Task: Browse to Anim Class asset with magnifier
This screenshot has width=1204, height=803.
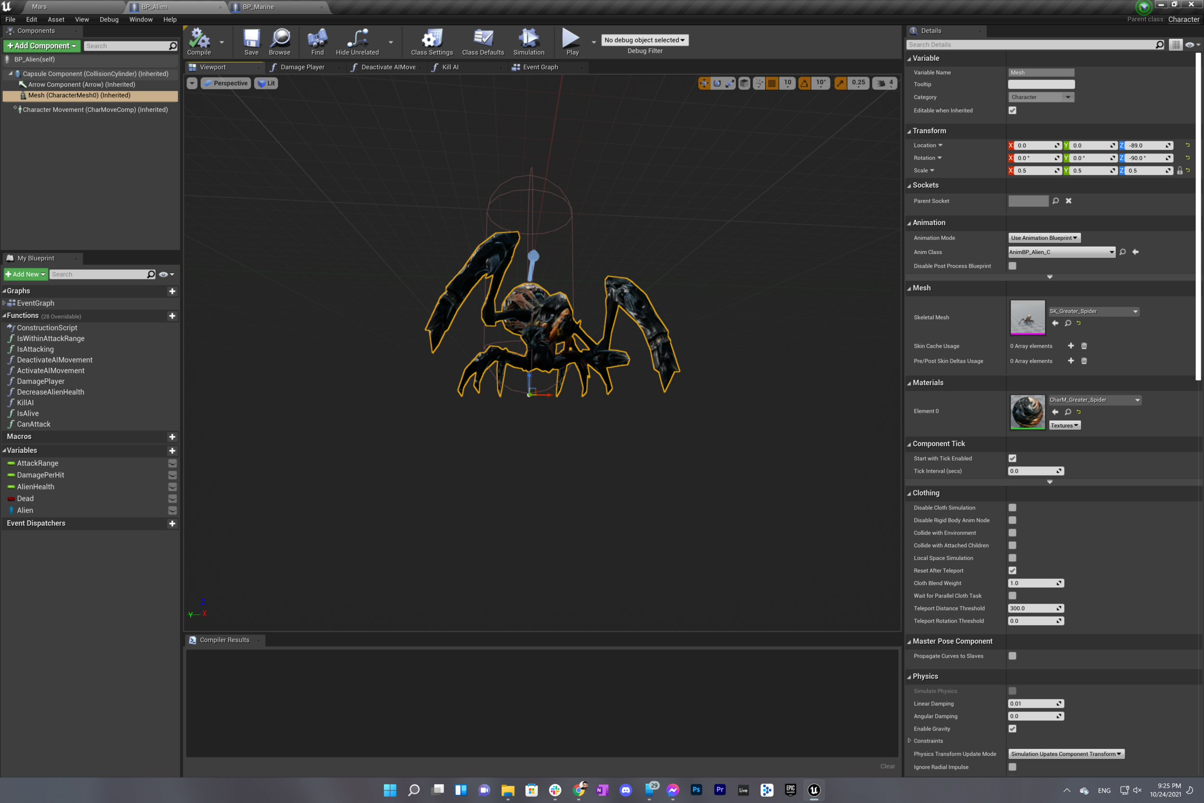Action: coord(1123,252)
